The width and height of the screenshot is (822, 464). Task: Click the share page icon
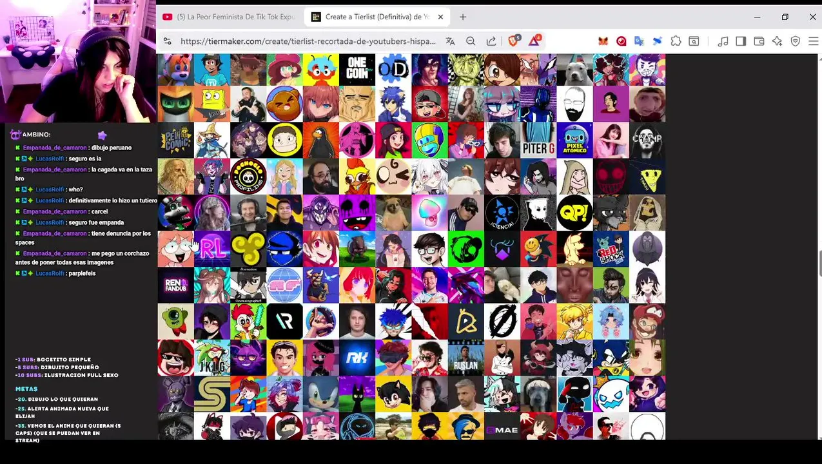[x=491, y=41]
